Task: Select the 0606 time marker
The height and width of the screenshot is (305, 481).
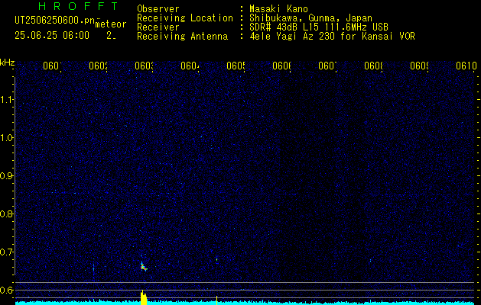Action: click(281, 66)
